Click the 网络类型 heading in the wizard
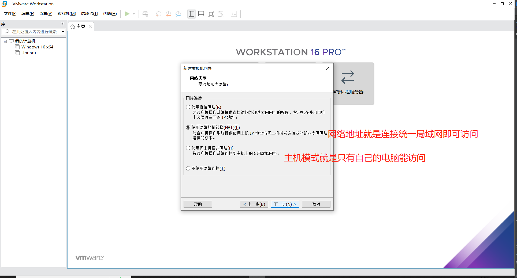The height and width of the screenshot is (278, 517). [x=198, y=78]
